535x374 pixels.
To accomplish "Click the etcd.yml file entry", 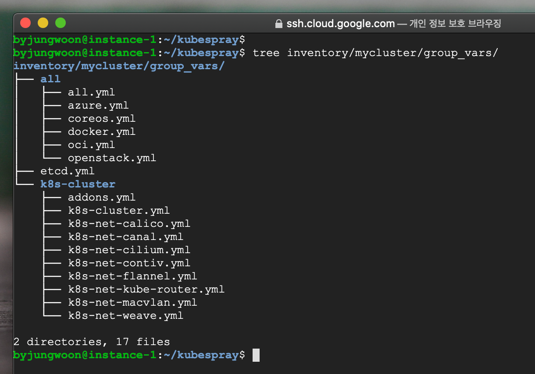I will click(68, 171).
